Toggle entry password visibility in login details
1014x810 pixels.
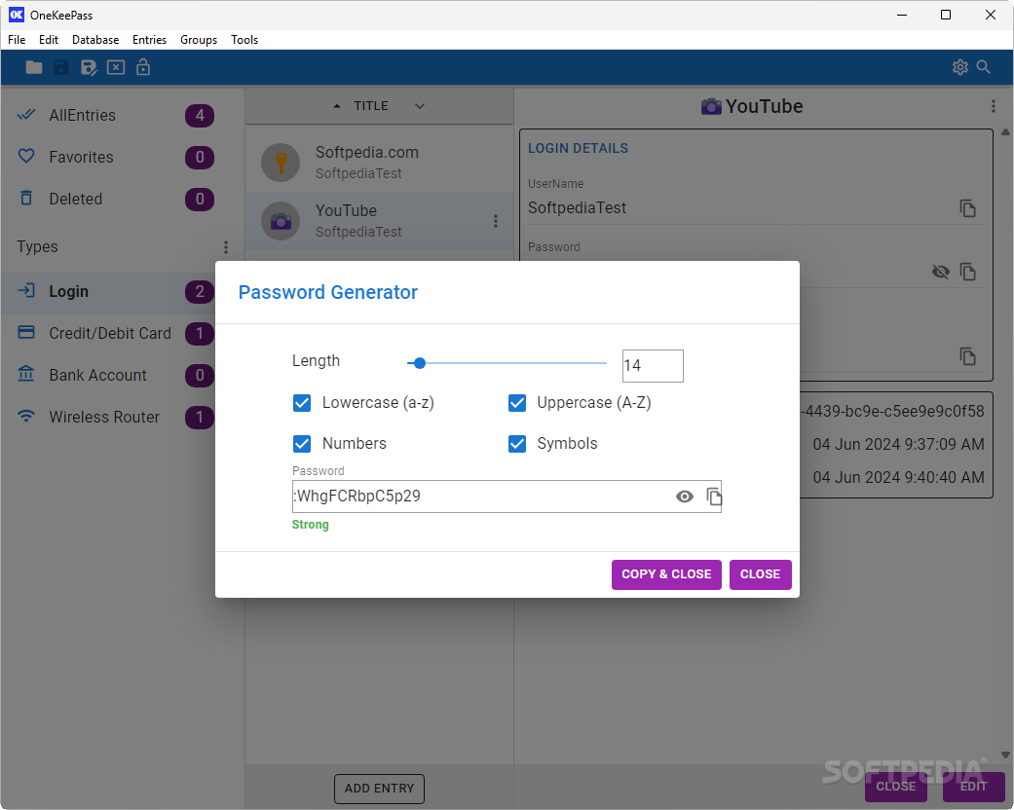tap(941, 272)
